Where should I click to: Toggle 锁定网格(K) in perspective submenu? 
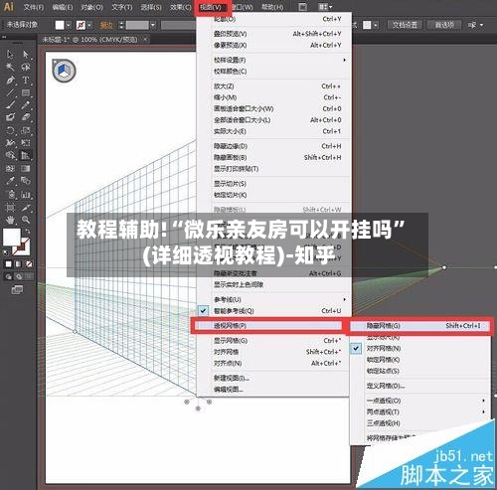tap(383, 360)
